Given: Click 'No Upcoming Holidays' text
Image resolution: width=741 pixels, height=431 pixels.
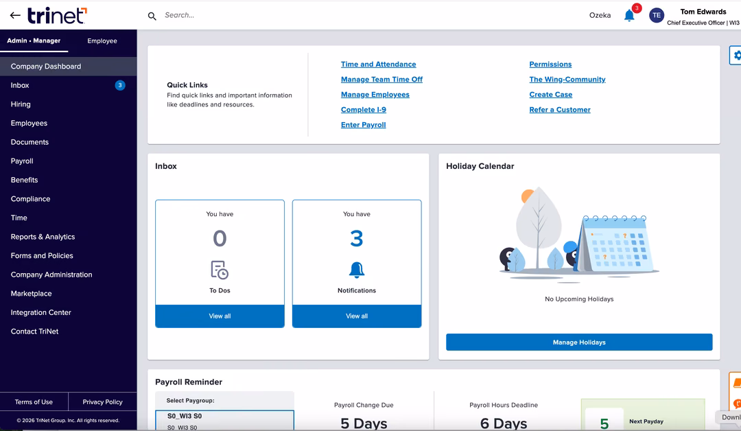Looking at the screenshot, I should coord(579,299).
